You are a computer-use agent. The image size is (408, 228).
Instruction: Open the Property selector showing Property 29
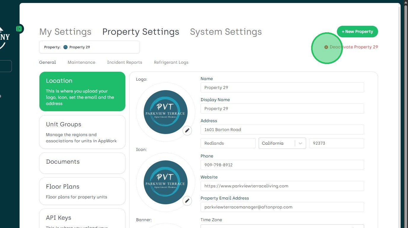[x=89, y=47]
